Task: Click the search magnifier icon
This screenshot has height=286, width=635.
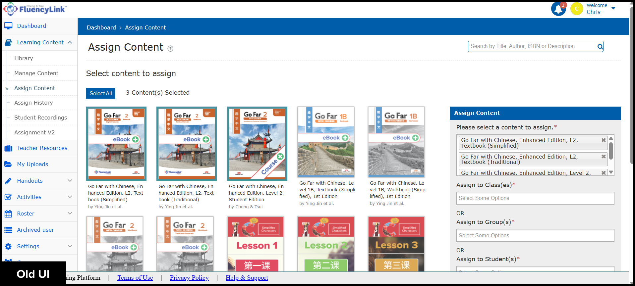Action: pyautogui.click(x=600, y=47)
